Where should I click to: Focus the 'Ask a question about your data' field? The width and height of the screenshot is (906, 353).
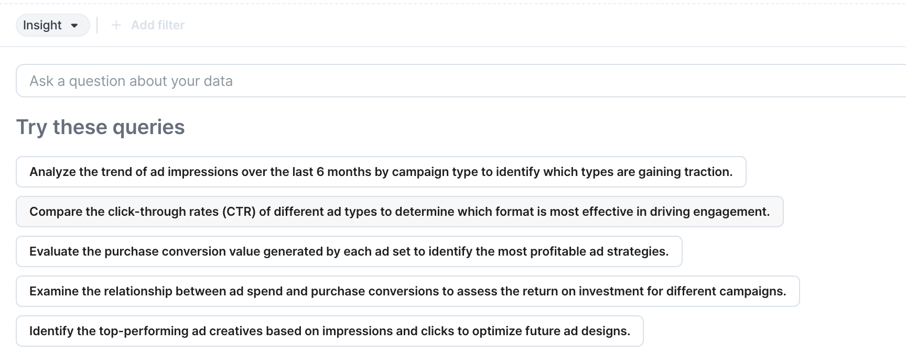[x=461, y=81]
